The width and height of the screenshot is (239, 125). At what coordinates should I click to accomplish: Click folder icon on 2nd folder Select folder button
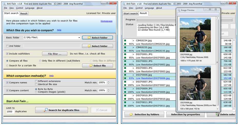(89, 46)
